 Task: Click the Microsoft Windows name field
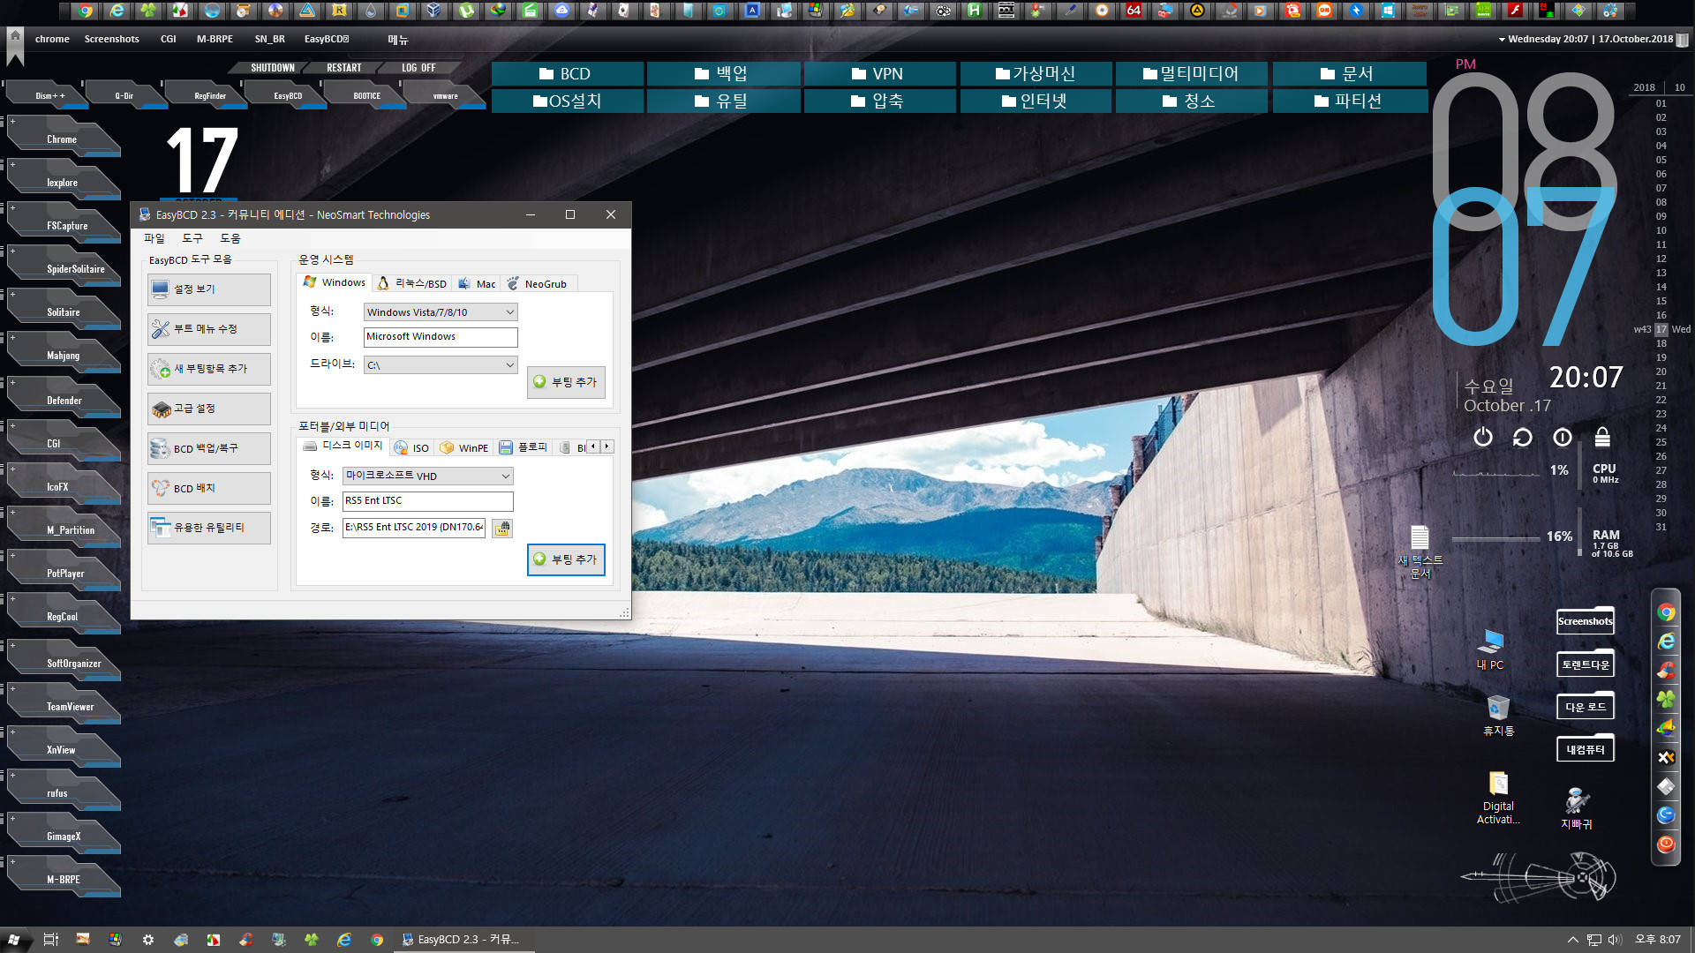click(x=441, y=337)
